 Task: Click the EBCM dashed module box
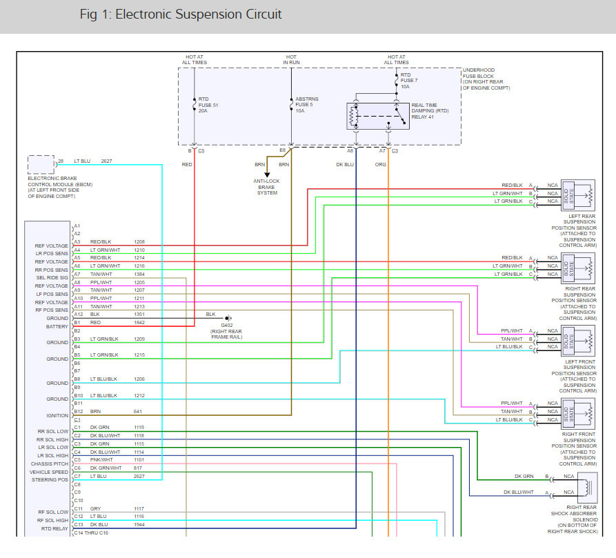tap(41, 165)
